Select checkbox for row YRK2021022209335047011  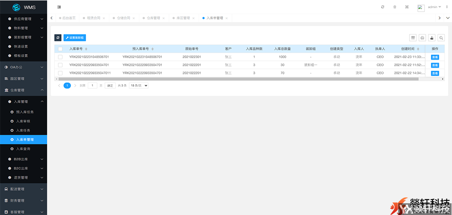click(60, 73)
